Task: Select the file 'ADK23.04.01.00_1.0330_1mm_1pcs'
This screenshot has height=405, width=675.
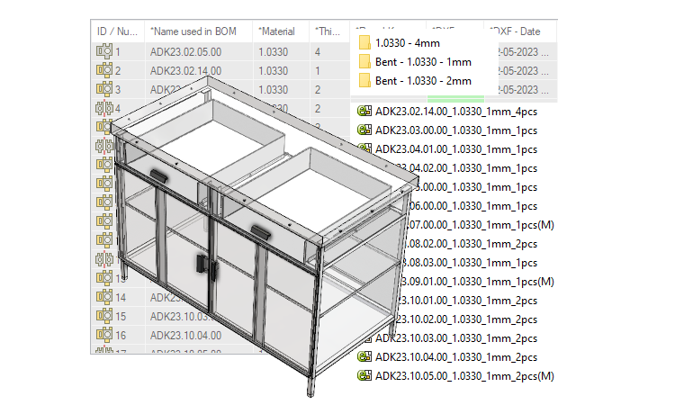Action: (456, 149)
